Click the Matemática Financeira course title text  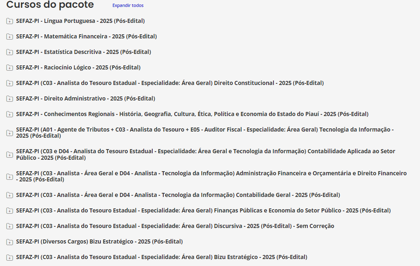point(86,36)
